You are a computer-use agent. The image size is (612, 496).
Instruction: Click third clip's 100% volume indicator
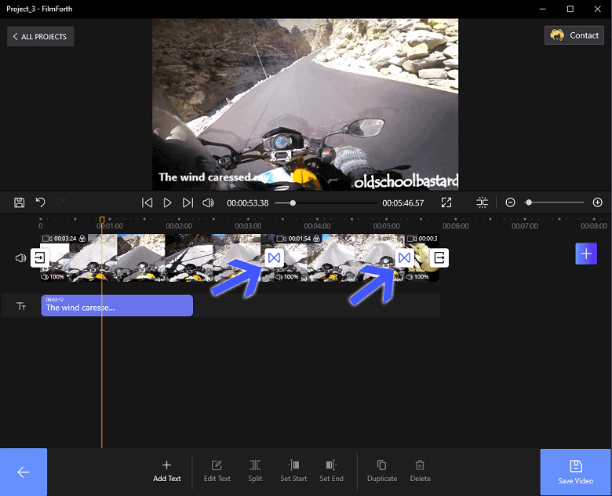pyautogui.click(x=417, y=276)
